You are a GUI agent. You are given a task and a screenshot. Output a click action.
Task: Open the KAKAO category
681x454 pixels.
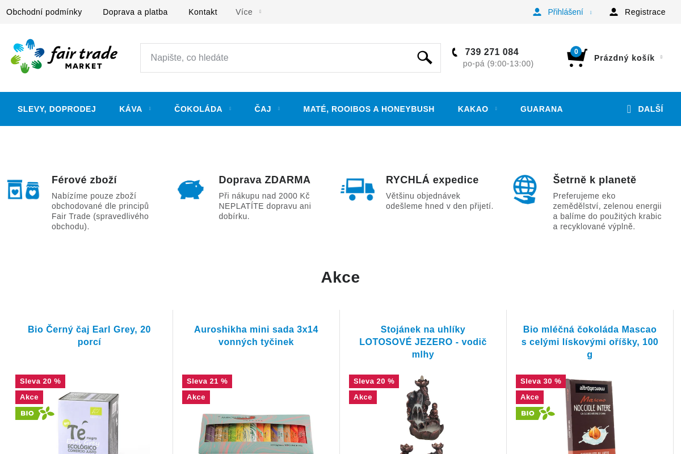(x=473, y=109)
